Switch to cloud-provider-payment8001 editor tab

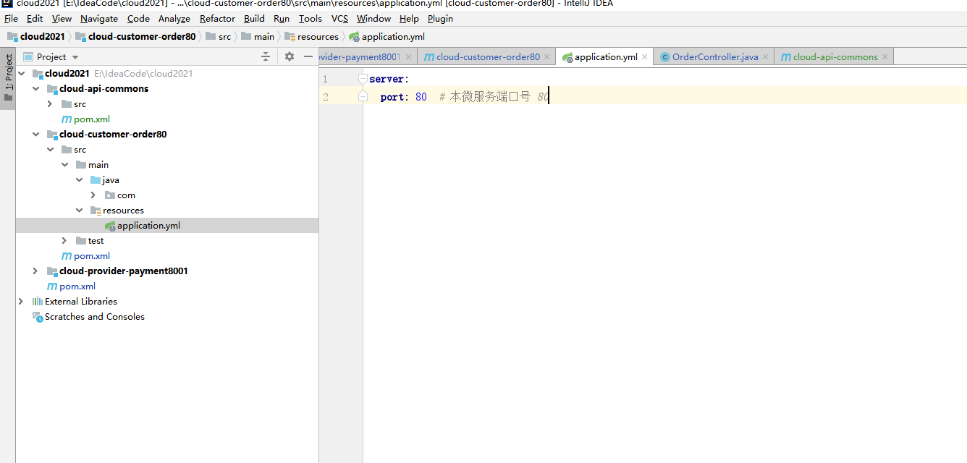click(x=360, y=56)
